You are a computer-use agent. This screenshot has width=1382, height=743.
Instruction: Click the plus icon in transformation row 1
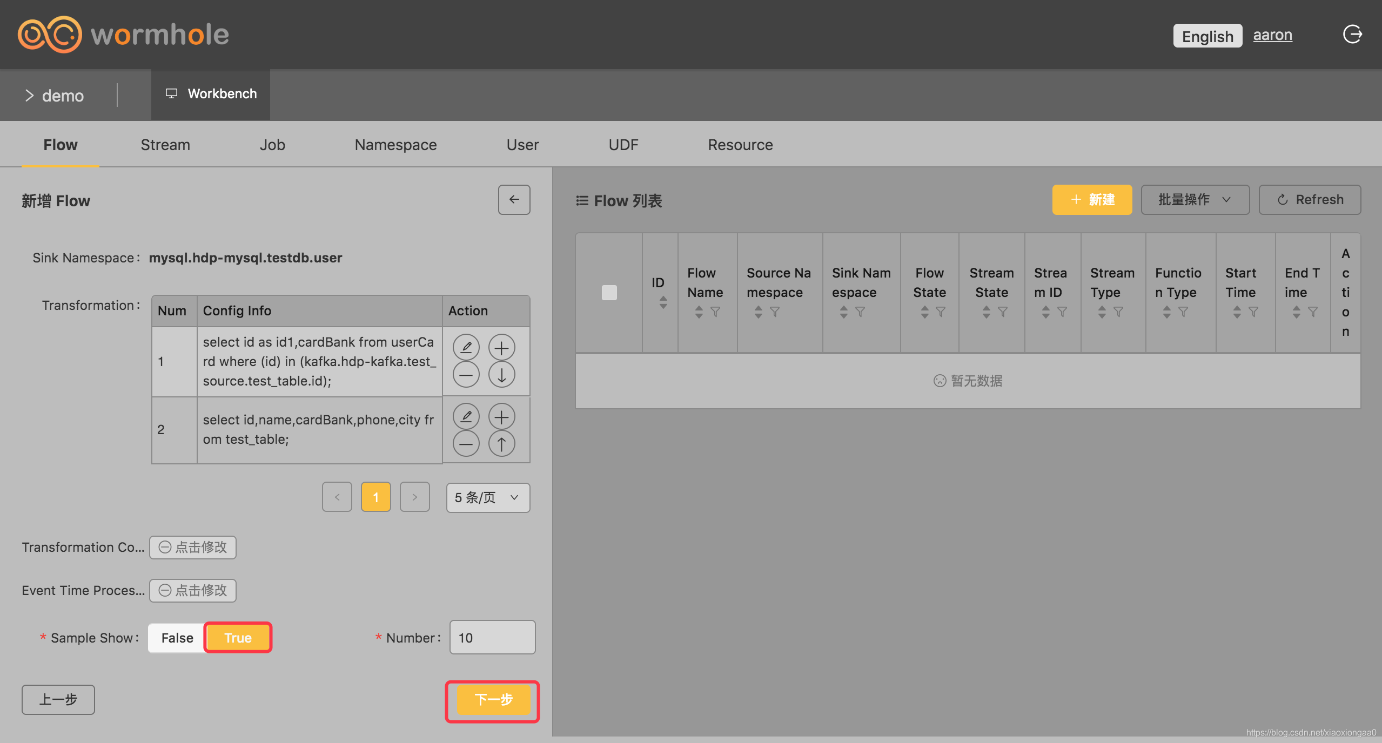[501, 347]
